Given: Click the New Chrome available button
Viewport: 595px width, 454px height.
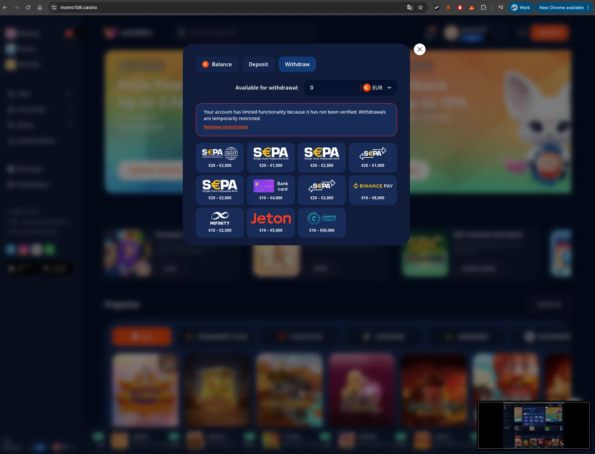Looking at the screenshot, I should (x=561, y=7).
